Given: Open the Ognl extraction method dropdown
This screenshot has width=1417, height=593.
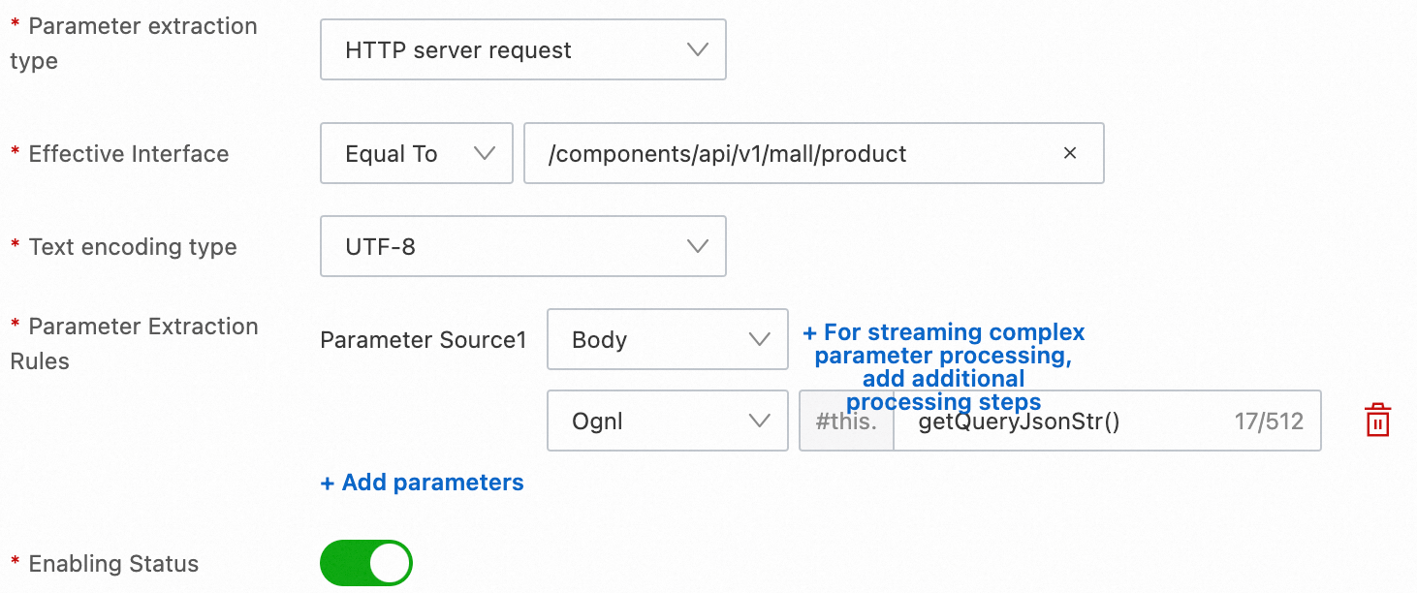Looking at the screenshot, I should point(667,421).
